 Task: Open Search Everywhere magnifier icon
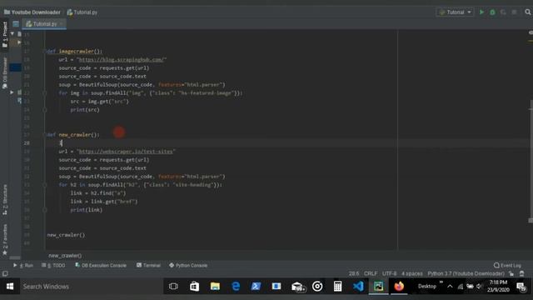[x=527, y=12]
